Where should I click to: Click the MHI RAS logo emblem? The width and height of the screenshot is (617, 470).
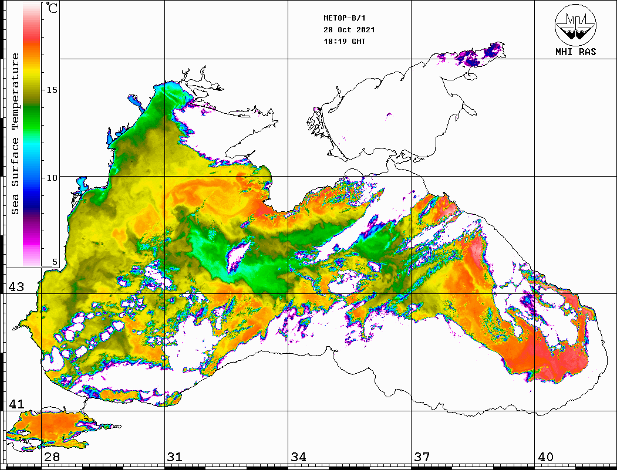[x=575, y=25]
